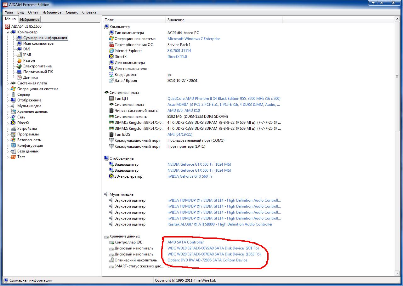Click the Безопасность shield icon
This screenshot has width=403, height=286.
click(x=13, y=140)
